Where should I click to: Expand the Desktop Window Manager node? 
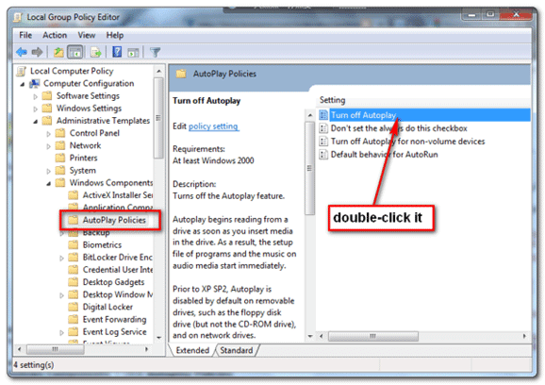point(61,295)
